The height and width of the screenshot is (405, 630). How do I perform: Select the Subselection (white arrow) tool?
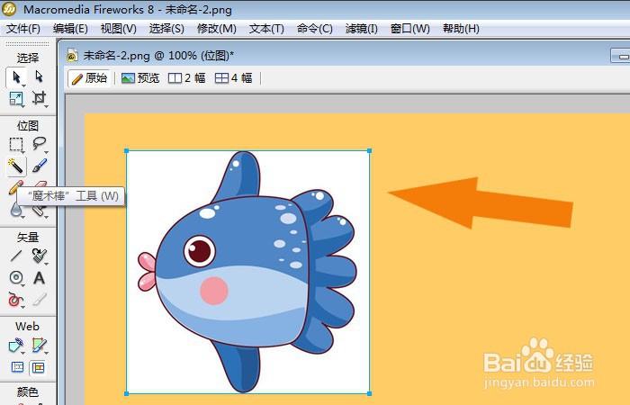(39, 76)
